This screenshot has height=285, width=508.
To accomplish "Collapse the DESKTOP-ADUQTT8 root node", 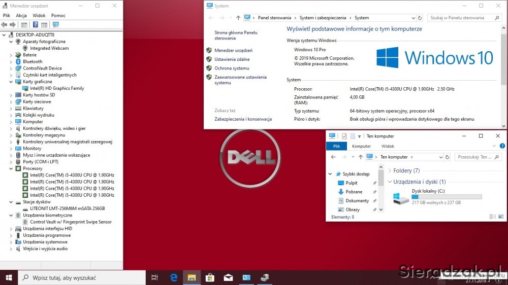I will (x=4, y=34).
